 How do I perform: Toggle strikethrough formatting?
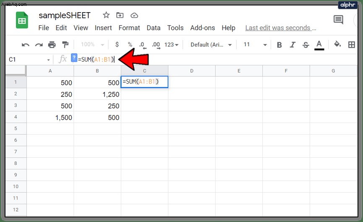tap(306, 44)
